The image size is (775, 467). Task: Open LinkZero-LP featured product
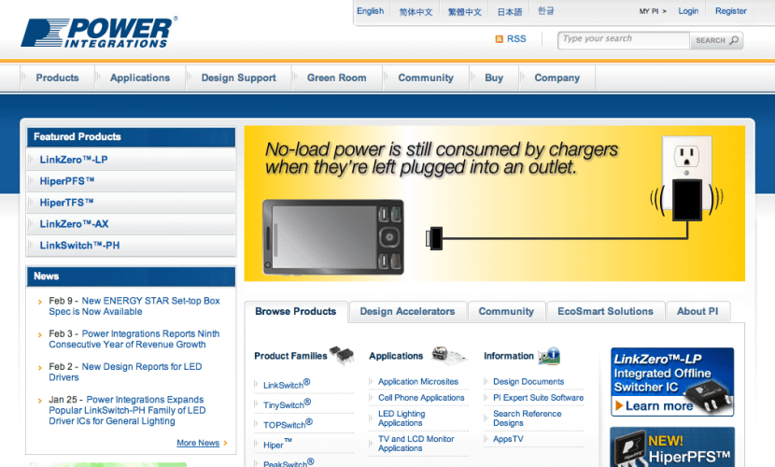(74, 160)
